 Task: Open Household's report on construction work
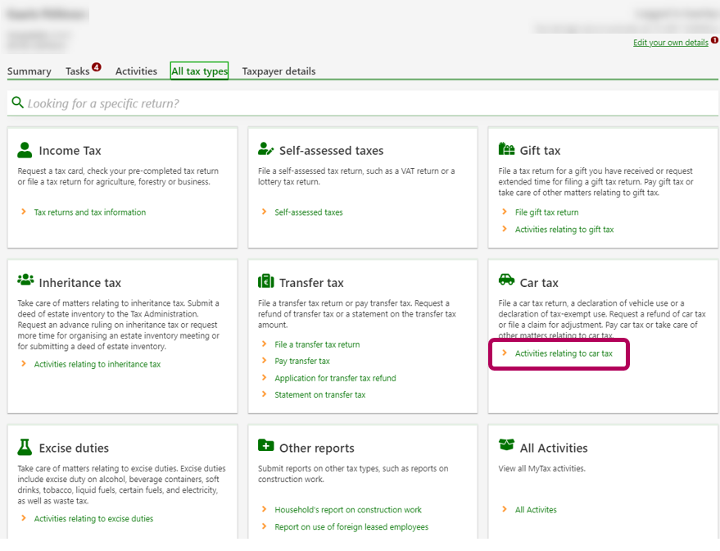348,510
